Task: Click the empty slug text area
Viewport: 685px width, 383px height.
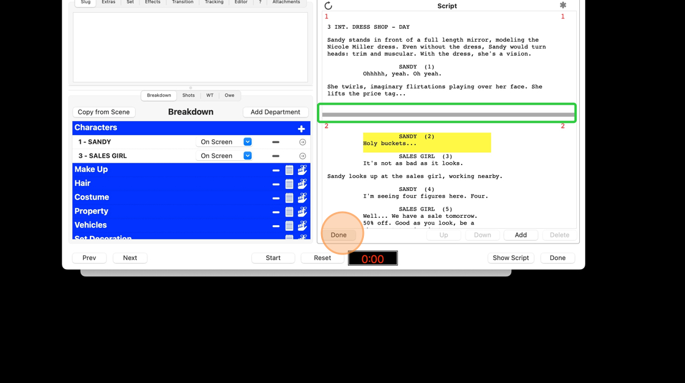Action: pos(190,47)
